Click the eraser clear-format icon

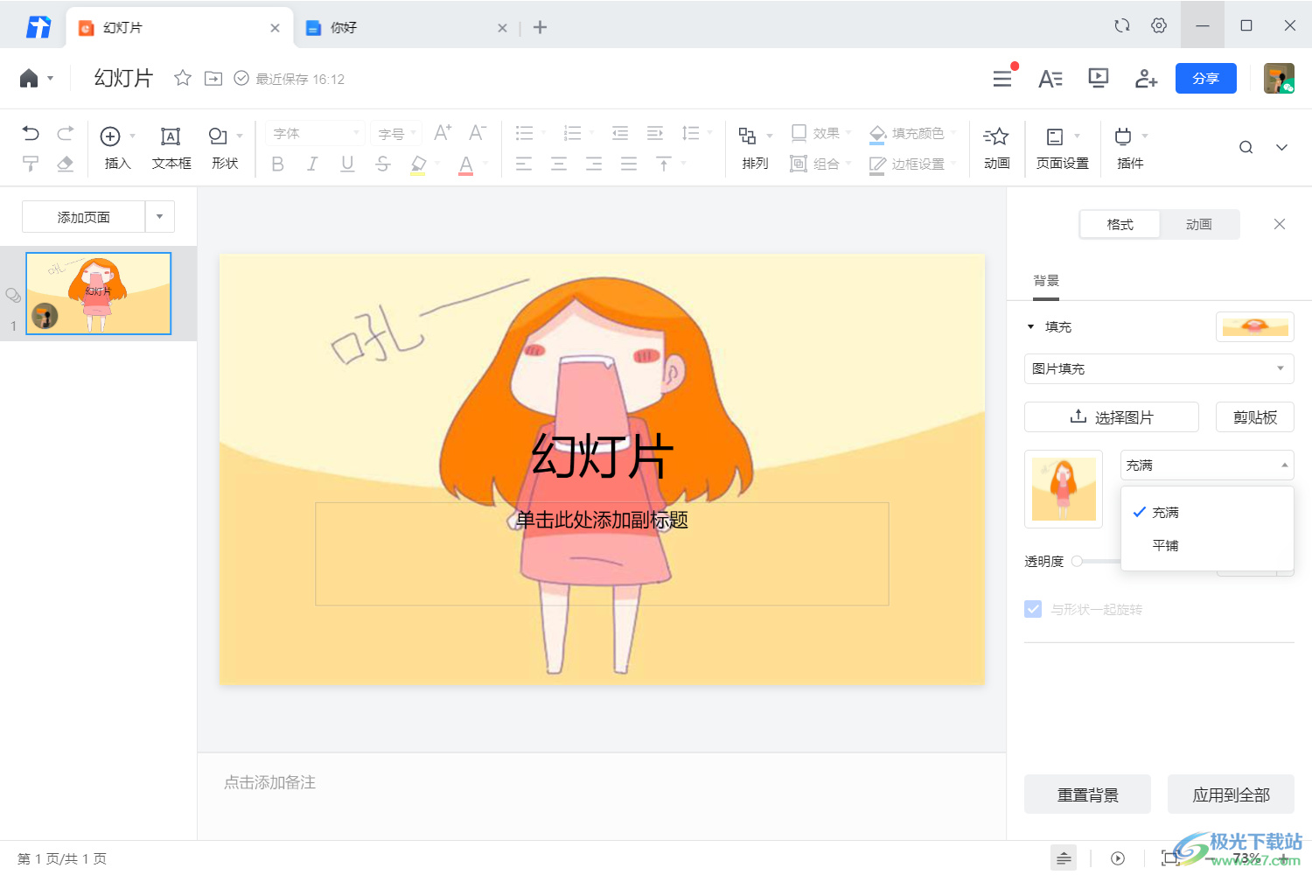[x=66, y=164]
